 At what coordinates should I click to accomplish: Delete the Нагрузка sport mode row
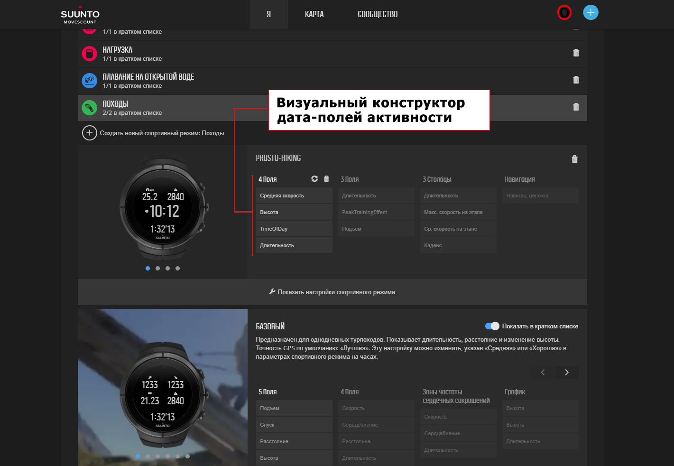coord(576,53)
